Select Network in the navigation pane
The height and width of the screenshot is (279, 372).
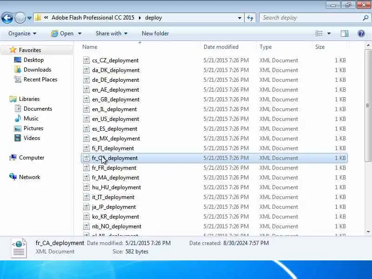[29, 177]
